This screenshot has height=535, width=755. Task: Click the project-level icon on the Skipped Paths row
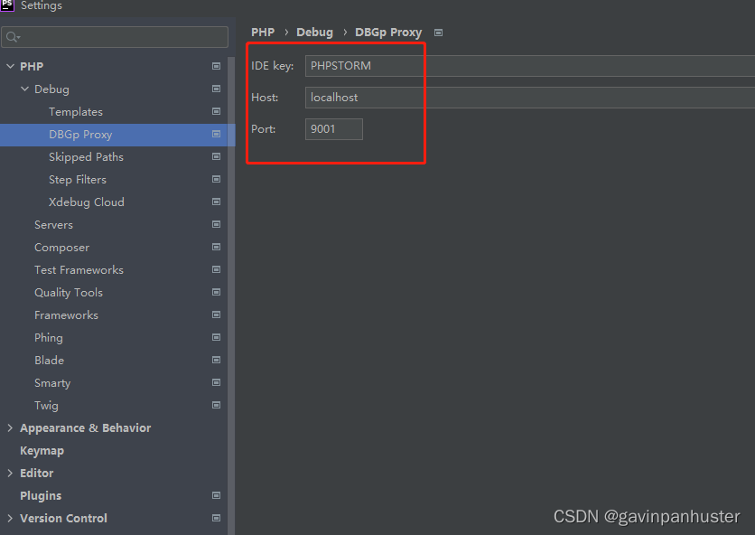[x=216, y=156]
